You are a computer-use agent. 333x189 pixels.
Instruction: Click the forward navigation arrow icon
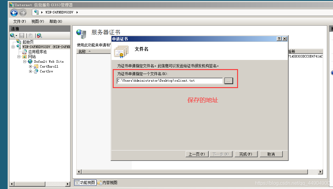pyautogui.click(x=23, y=13)
